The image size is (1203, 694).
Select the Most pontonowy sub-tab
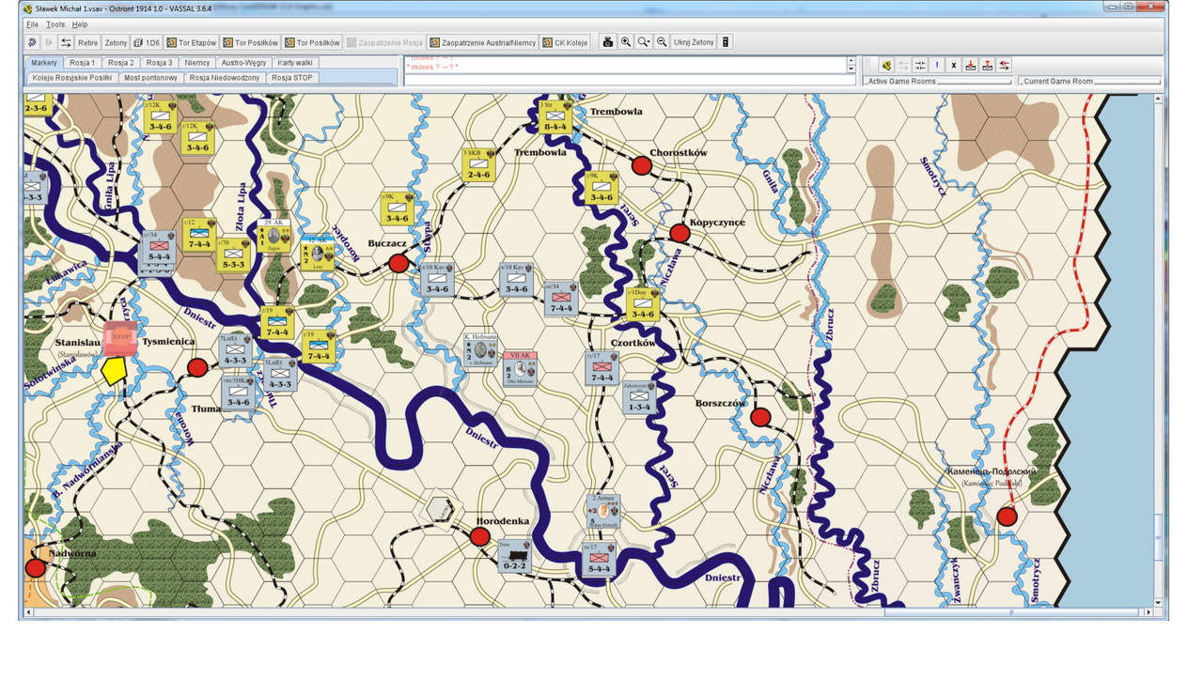click(x=150, y=78)
